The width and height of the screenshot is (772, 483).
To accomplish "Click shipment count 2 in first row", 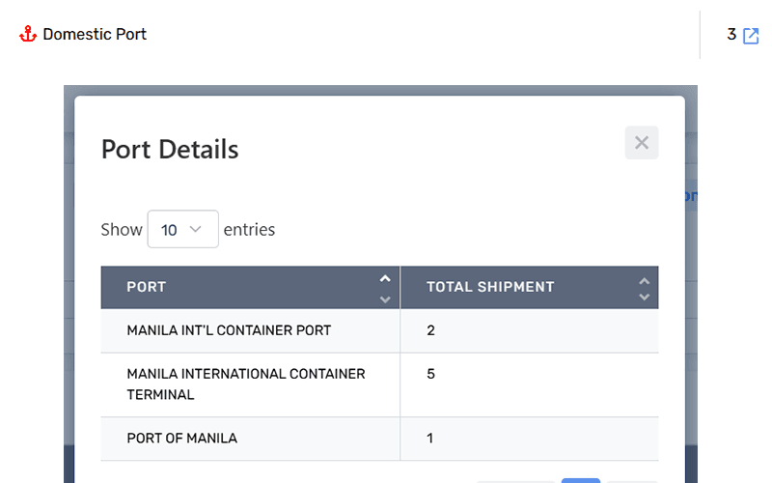I will click(431, 330).
